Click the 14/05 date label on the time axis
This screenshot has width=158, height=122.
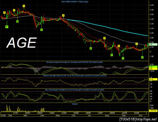click(64, 113)
